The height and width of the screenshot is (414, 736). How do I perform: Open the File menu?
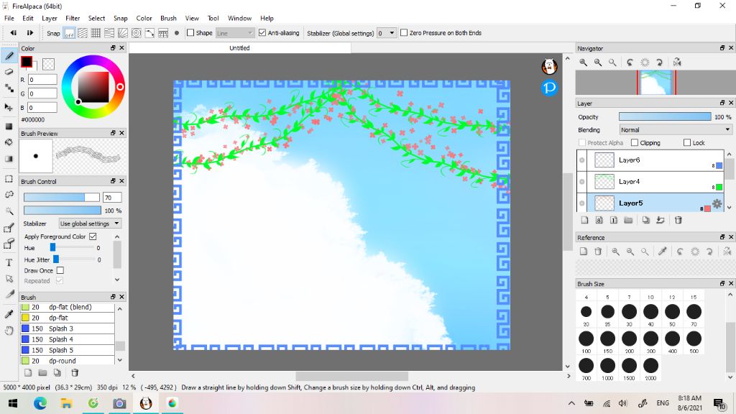[x=9, y=18]
